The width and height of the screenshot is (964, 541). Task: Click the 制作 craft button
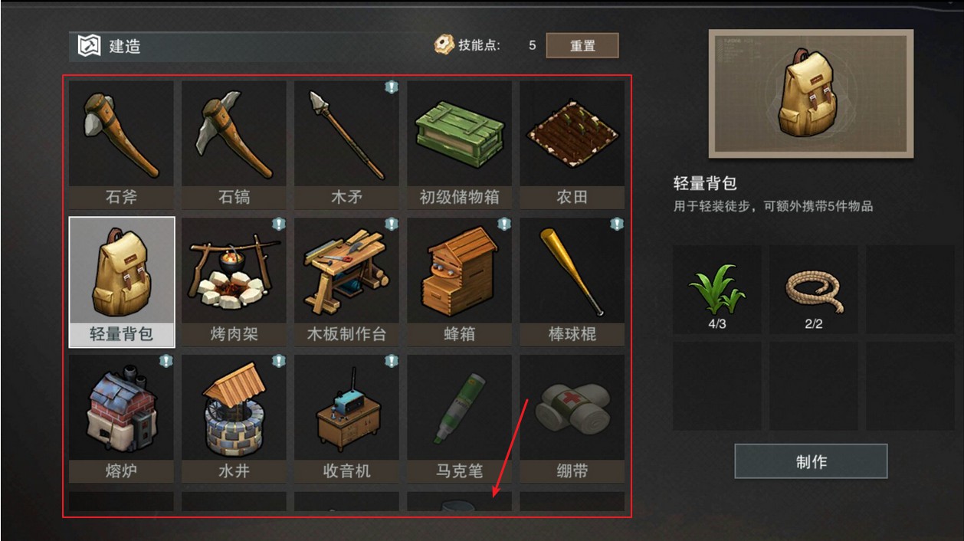811,461
